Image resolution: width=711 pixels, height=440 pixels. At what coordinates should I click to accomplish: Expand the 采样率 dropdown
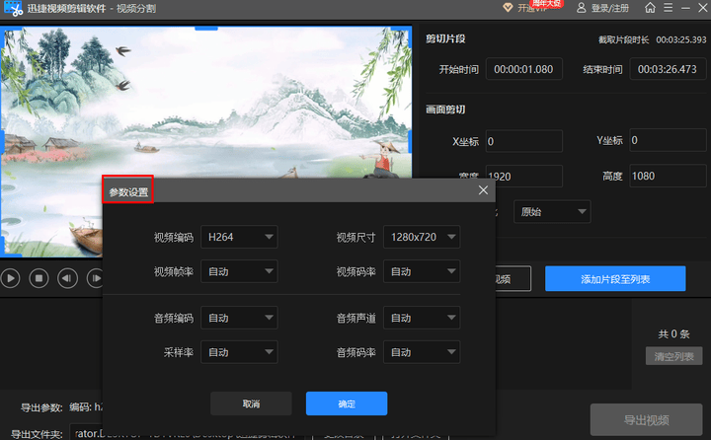pyautogui.click(x=239, y=352)
